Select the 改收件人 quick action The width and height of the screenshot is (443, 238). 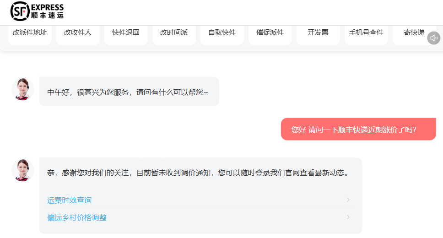pos(78,33)
